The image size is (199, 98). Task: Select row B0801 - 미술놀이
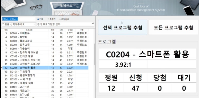click(45, 48)
